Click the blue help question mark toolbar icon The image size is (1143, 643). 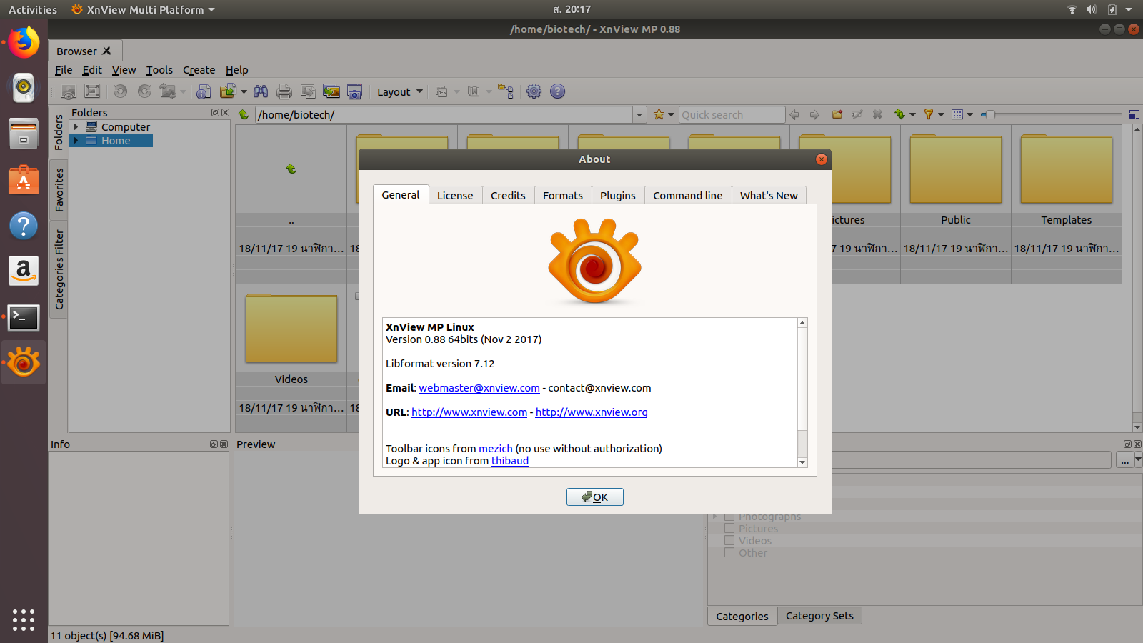[558, 91]
